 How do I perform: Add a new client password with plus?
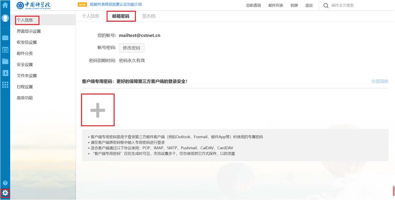[98, 110]
